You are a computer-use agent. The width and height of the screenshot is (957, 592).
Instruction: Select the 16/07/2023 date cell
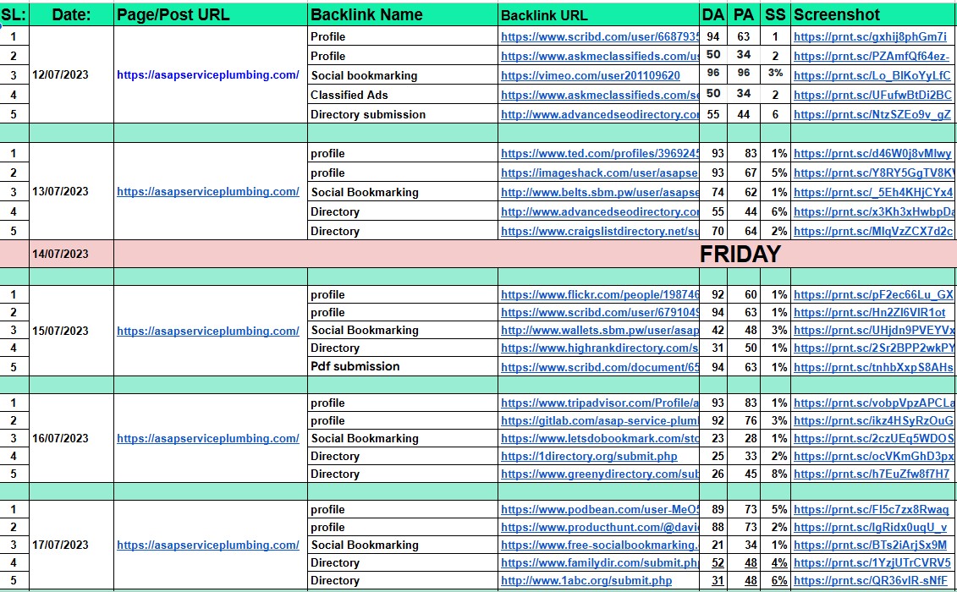[x=71, y=438]
